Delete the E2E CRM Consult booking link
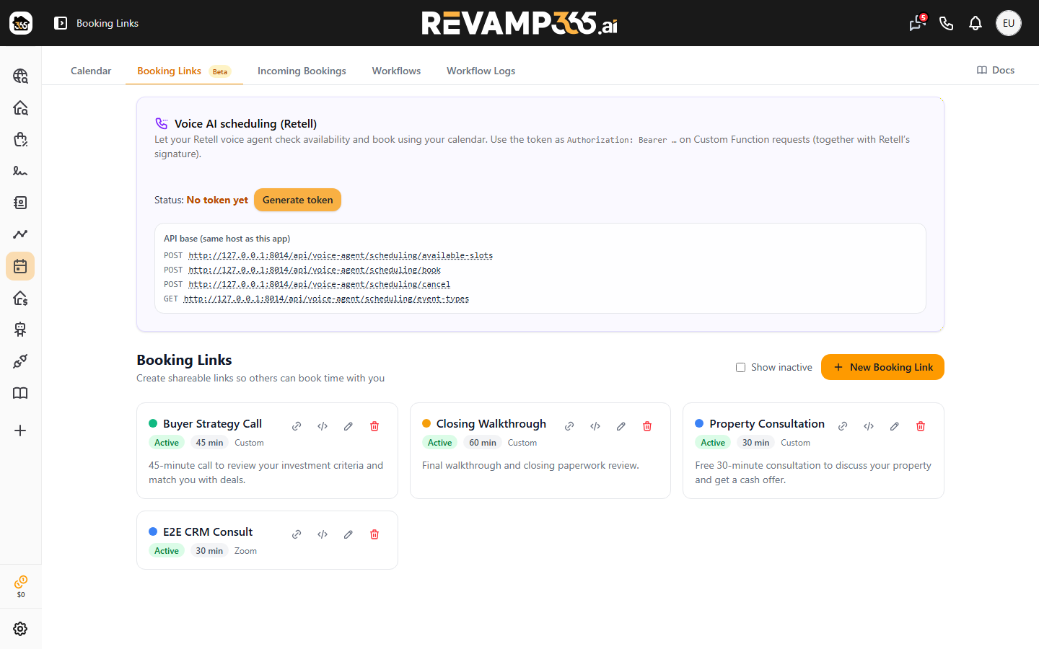This screenshot has height=649, width=1039. pyautogui.click(x=374, y=534)
